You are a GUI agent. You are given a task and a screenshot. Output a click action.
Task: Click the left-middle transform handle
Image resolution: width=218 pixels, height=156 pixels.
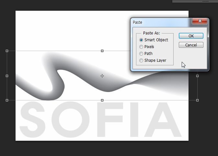tap(7, 76)
